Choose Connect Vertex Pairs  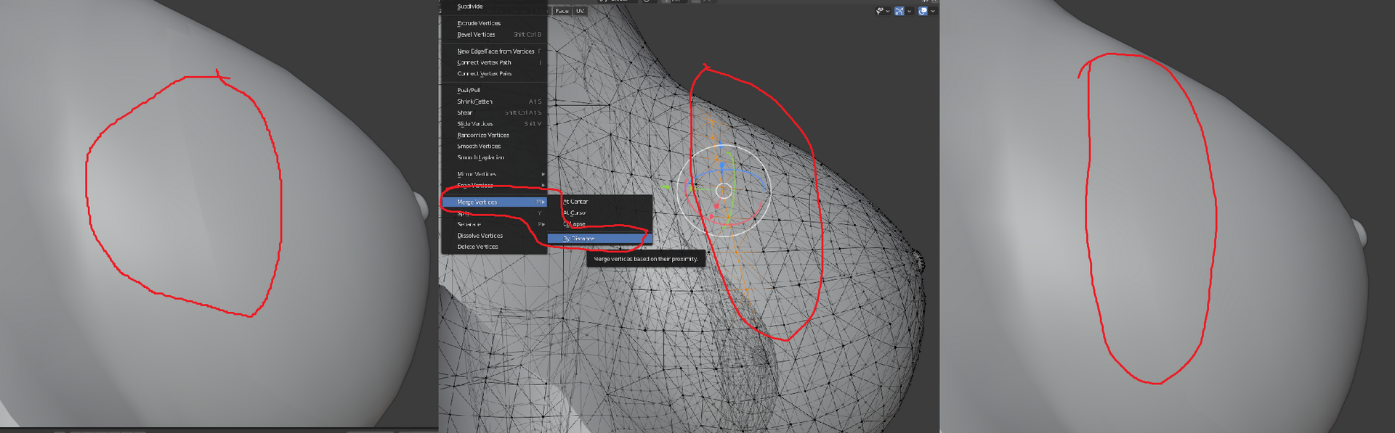click(493, 73)
